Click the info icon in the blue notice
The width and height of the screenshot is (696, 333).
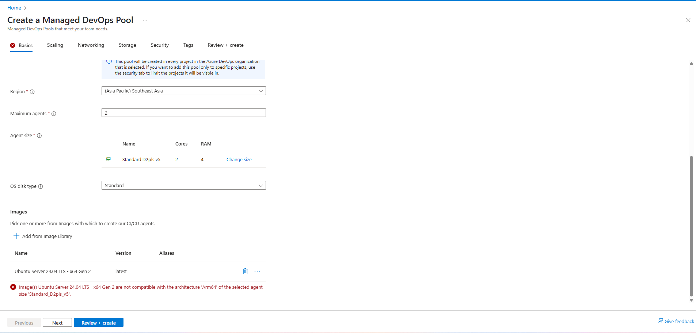tap(109, 61)
